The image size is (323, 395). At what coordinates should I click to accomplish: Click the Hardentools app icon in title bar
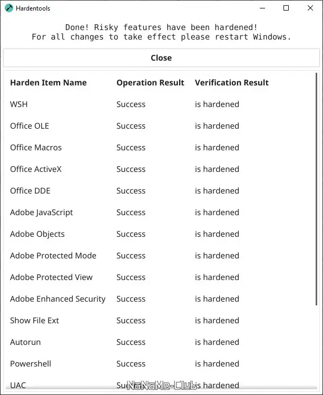coord(9,8)
